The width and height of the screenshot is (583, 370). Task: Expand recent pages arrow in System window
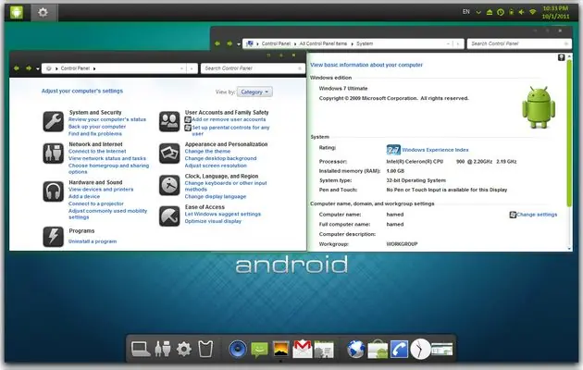(x=239, y=43)
